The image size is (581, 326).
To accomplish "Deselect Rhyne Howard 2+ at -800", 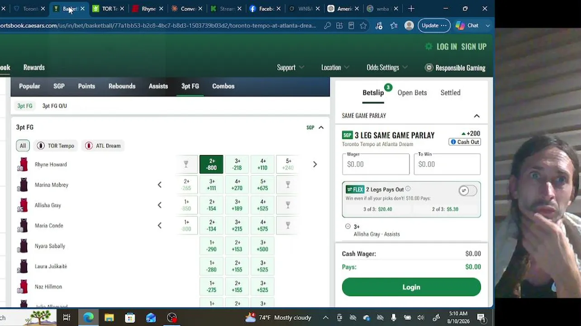I will pyautogui.click(x=211, y=164).
